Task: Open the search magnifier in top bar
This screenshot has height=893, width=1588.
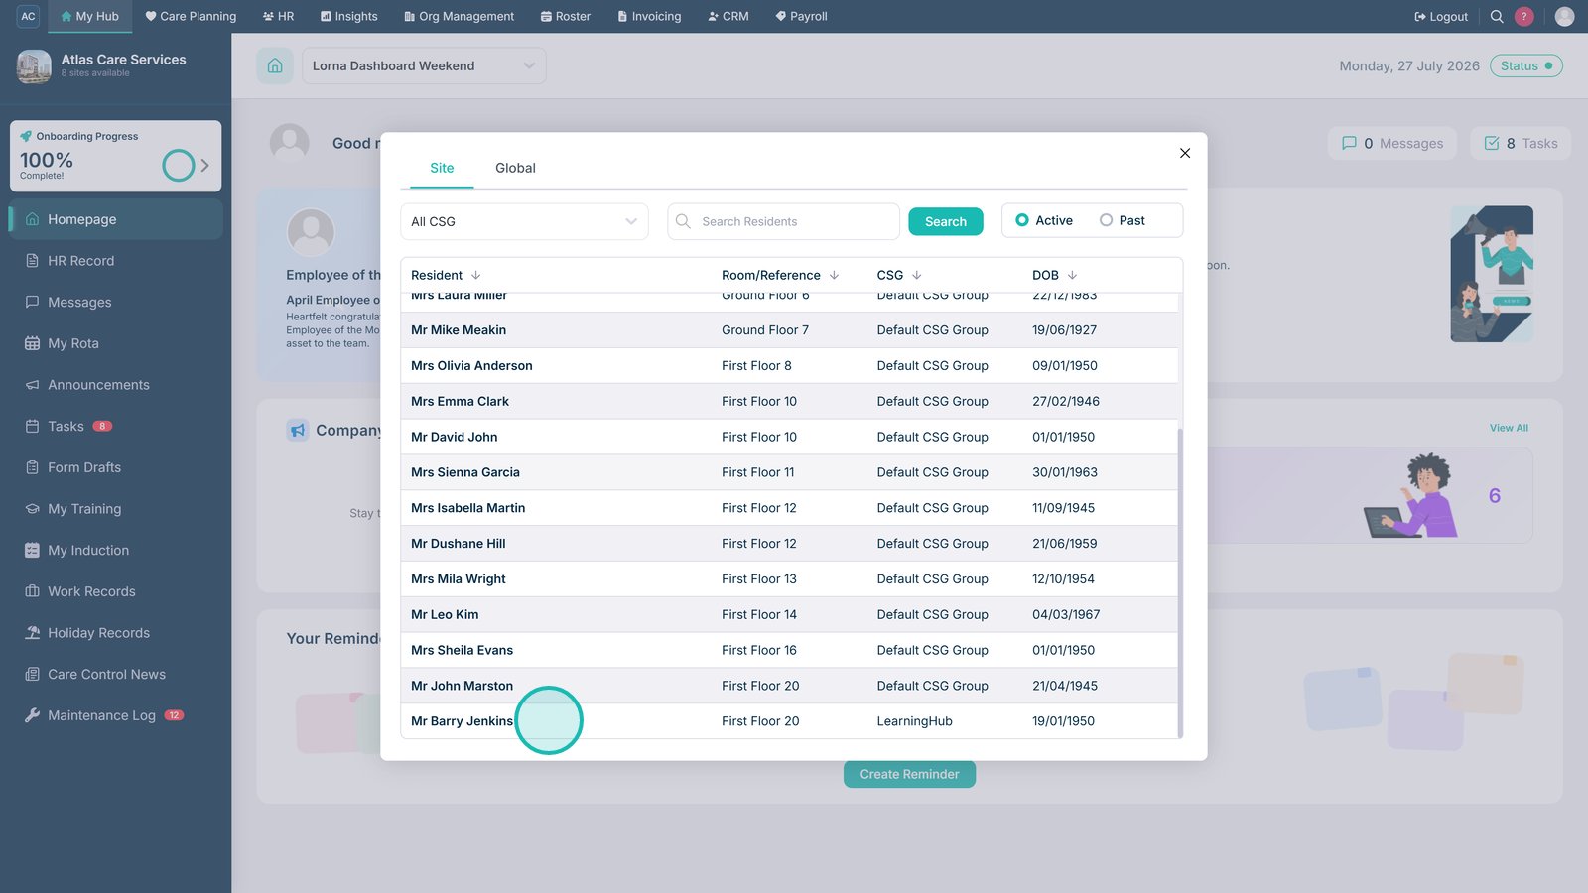Action: [1497, 16]
